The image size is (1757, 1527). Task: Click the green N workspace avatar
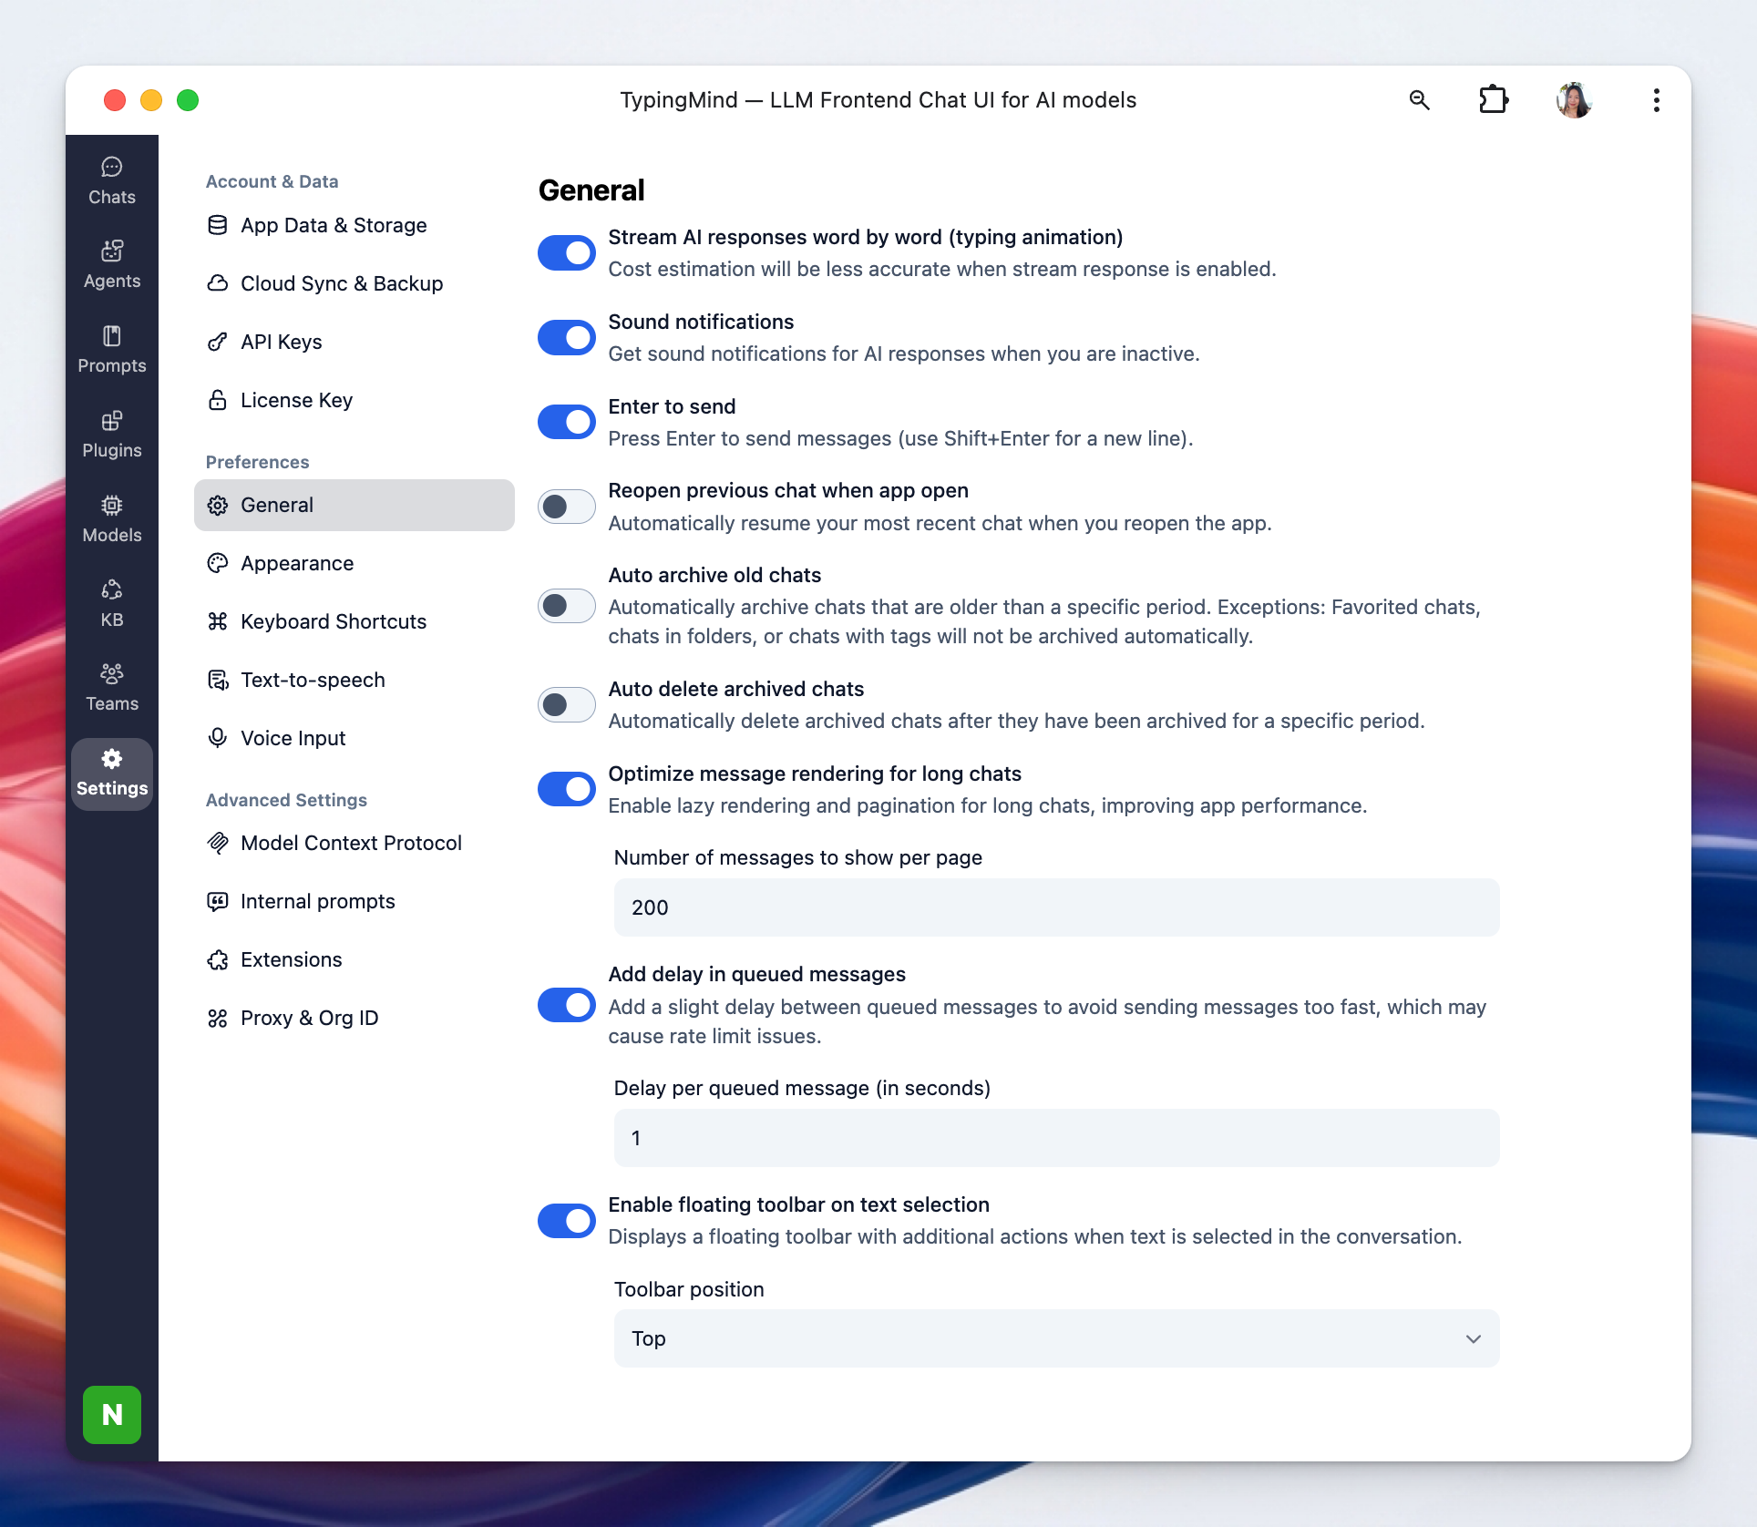click(x=111, y=1414)
